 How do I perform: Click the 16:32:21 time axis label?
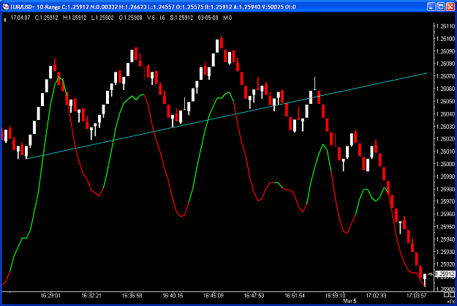pyautogui.click(x=91, y=296)
